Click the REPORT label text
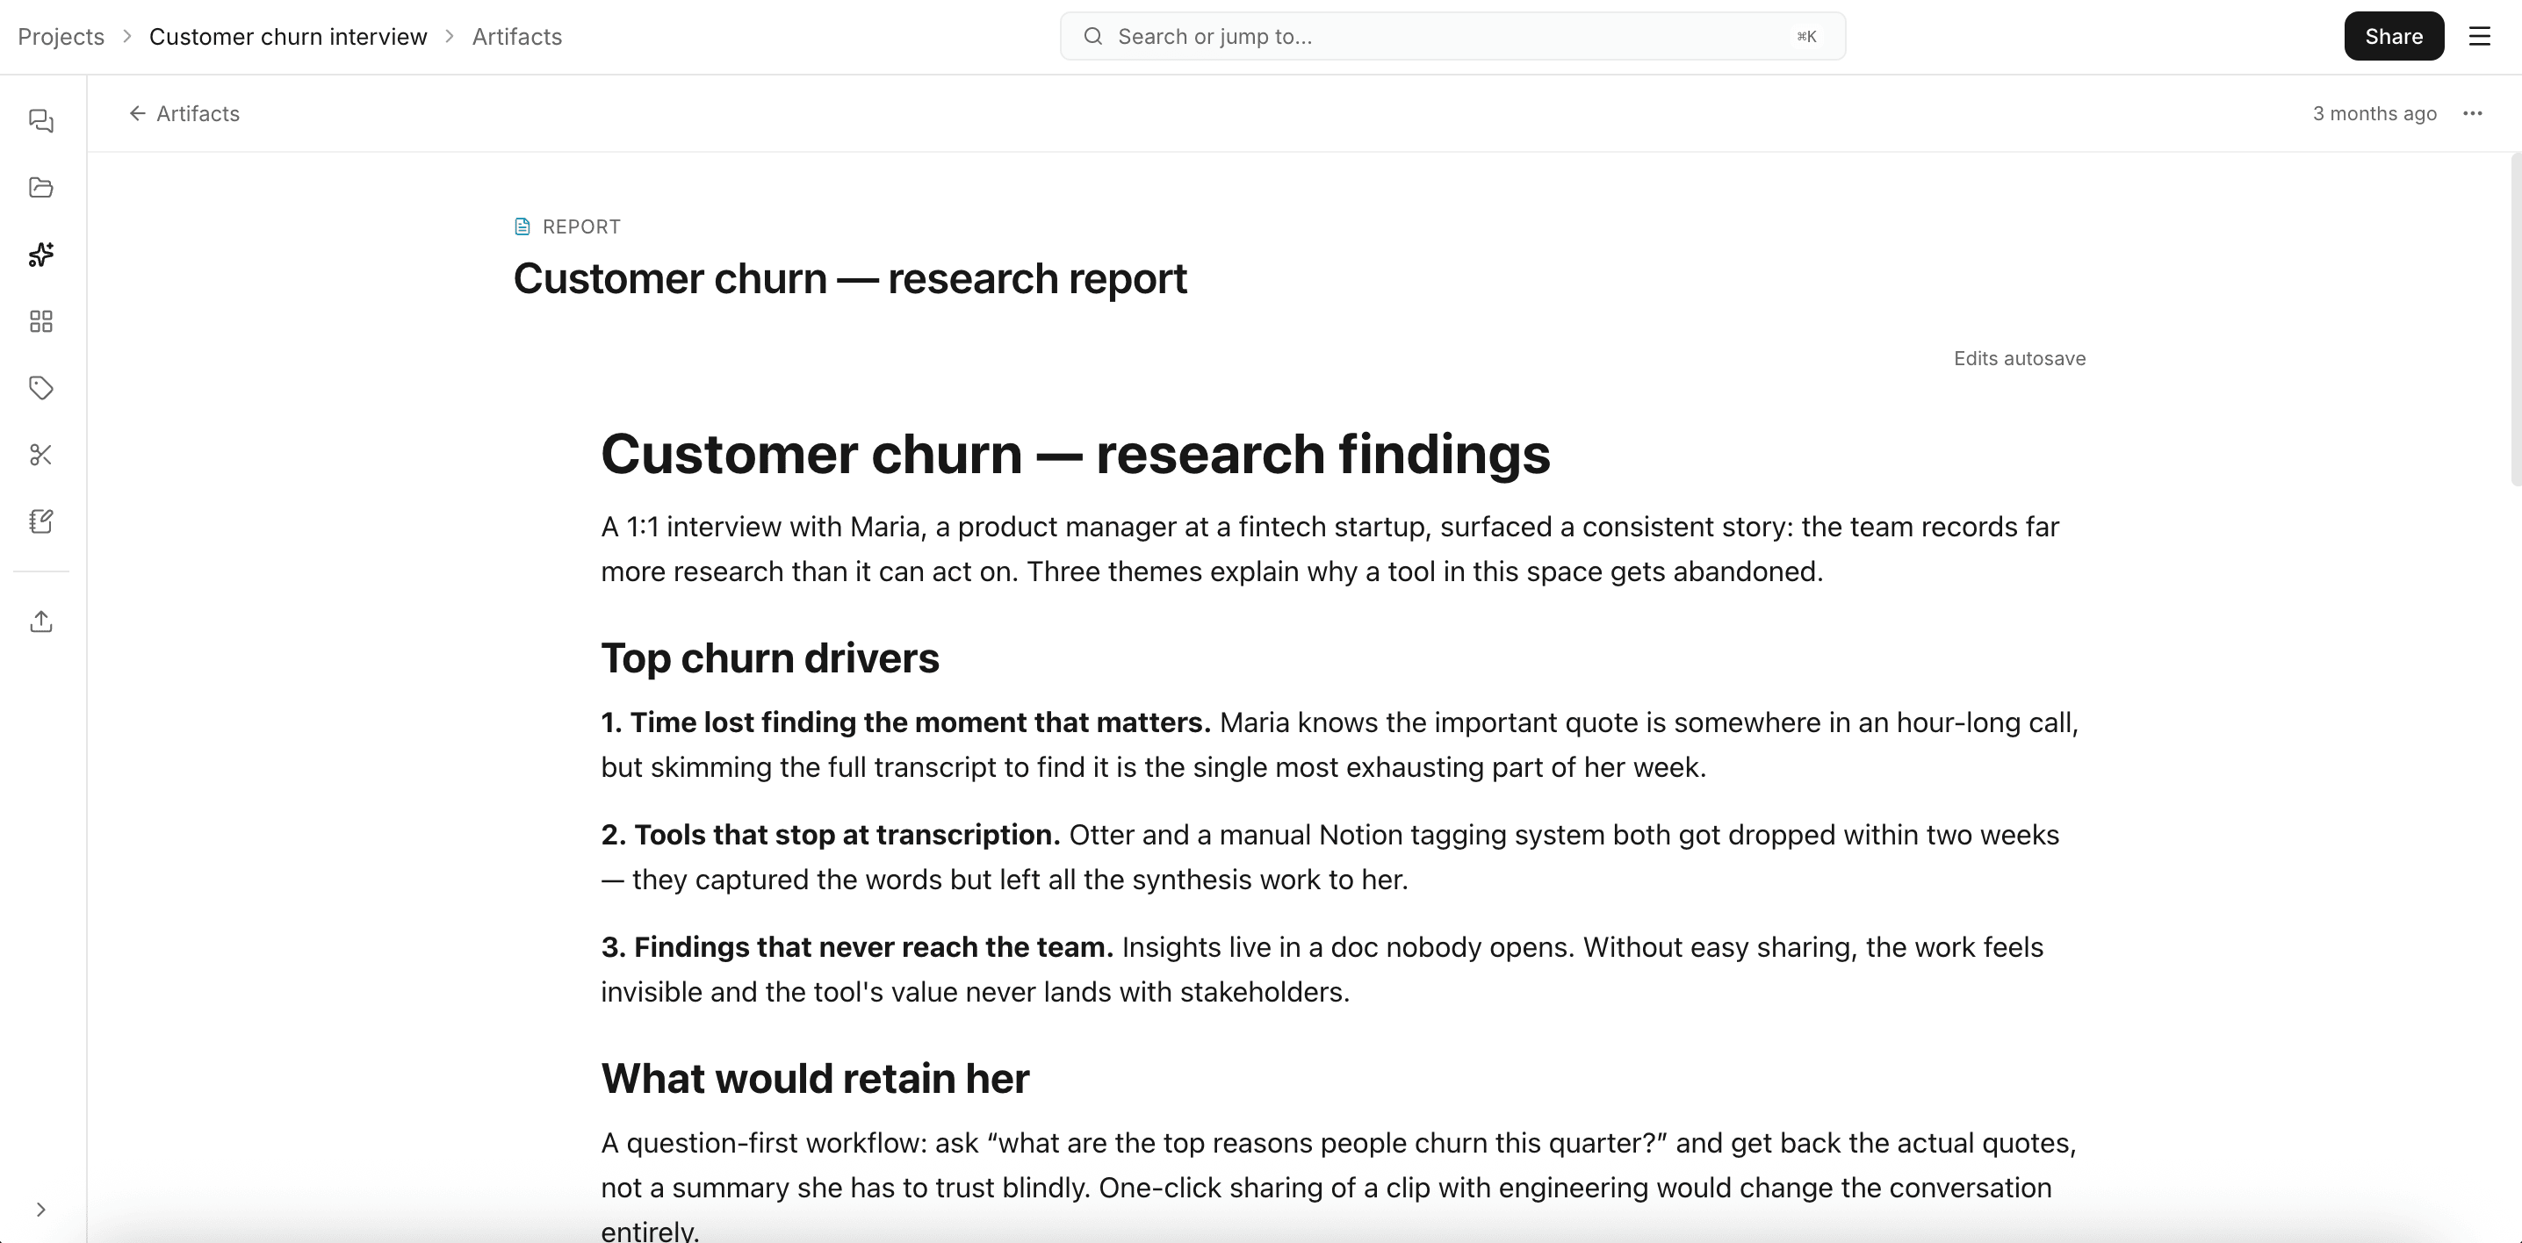The image size is (2522, 1243). click(x=580, y=226)
